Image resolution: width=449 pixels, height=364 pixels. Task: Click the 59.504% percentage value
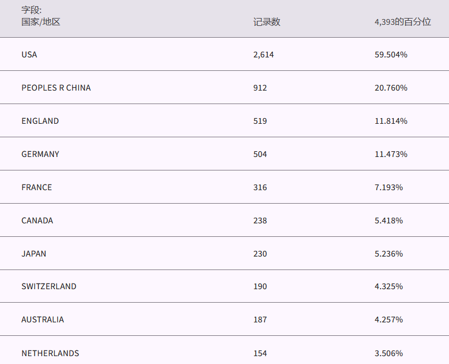pos(390,55)
